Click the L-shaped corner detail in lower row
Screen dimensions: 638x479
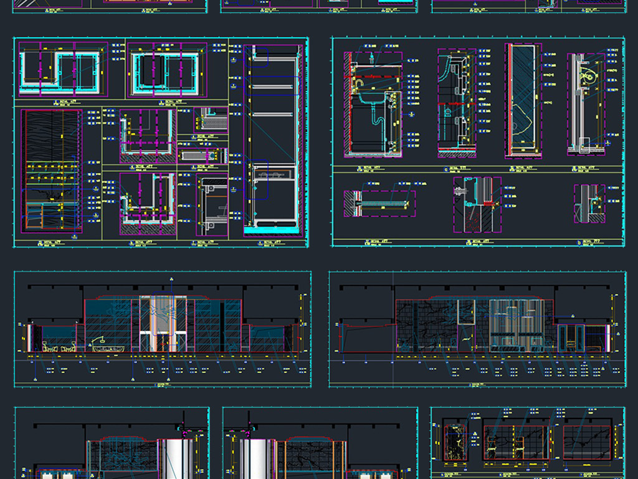148,201
